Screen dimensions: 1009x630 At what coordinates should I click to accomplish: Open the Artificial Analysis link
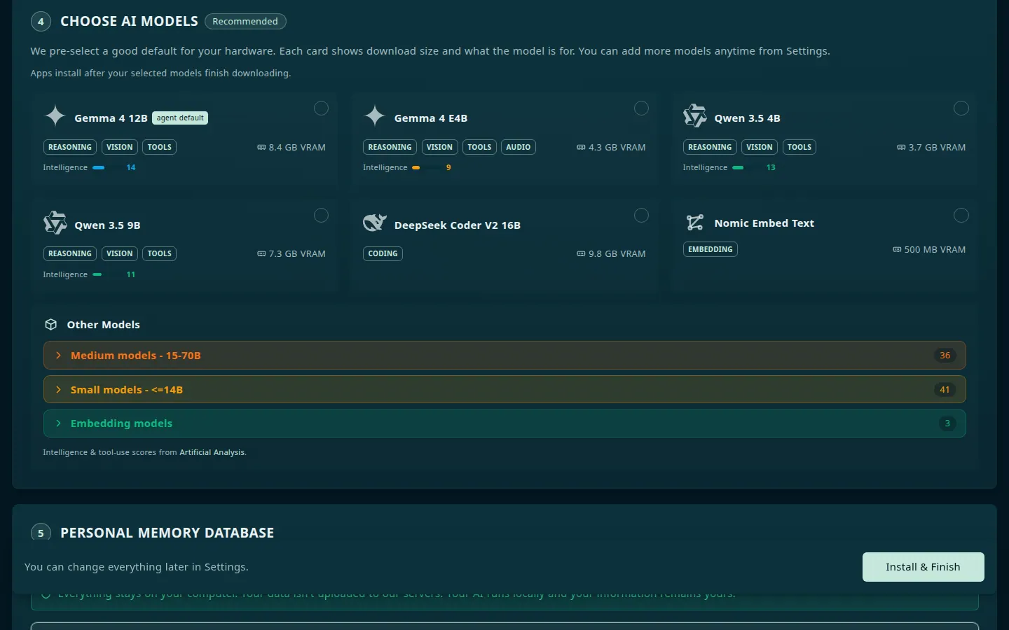pyautogui.click(x=212, y=453)
